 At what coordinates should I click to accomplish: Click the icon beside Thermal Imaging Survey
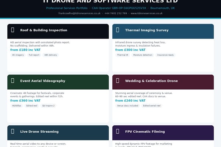click(117, 30)
